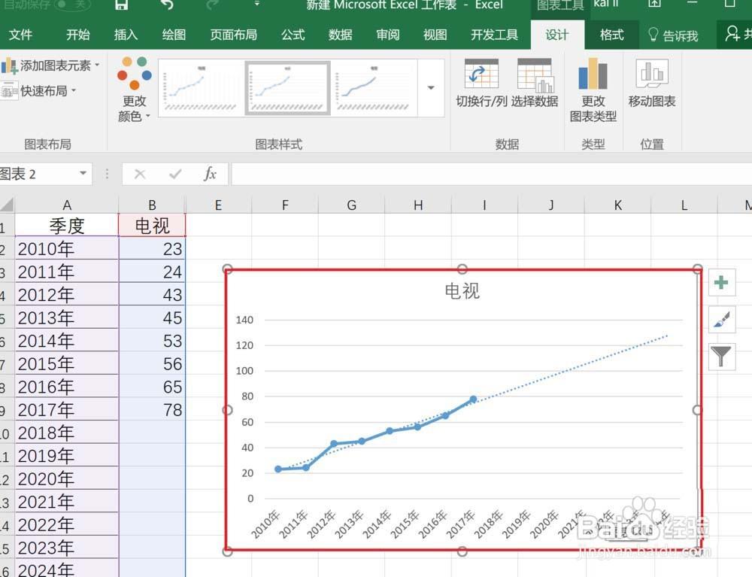Switch to the 绘图 (Draw) tab
The height and width of the screenshot is (577, 752).
(x=174, y=35)
